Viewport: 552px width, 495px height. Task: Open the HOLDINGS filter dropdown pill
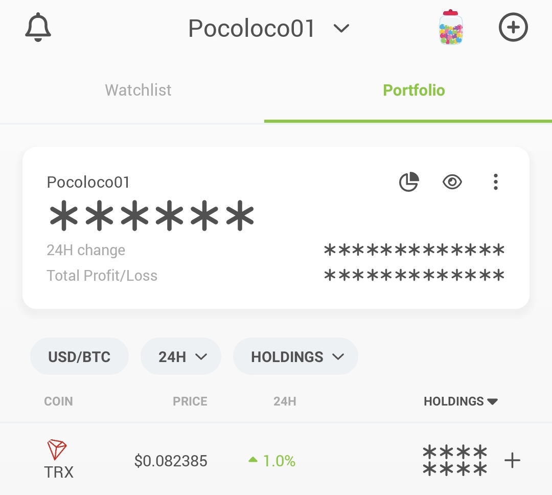tap(296, 356)
